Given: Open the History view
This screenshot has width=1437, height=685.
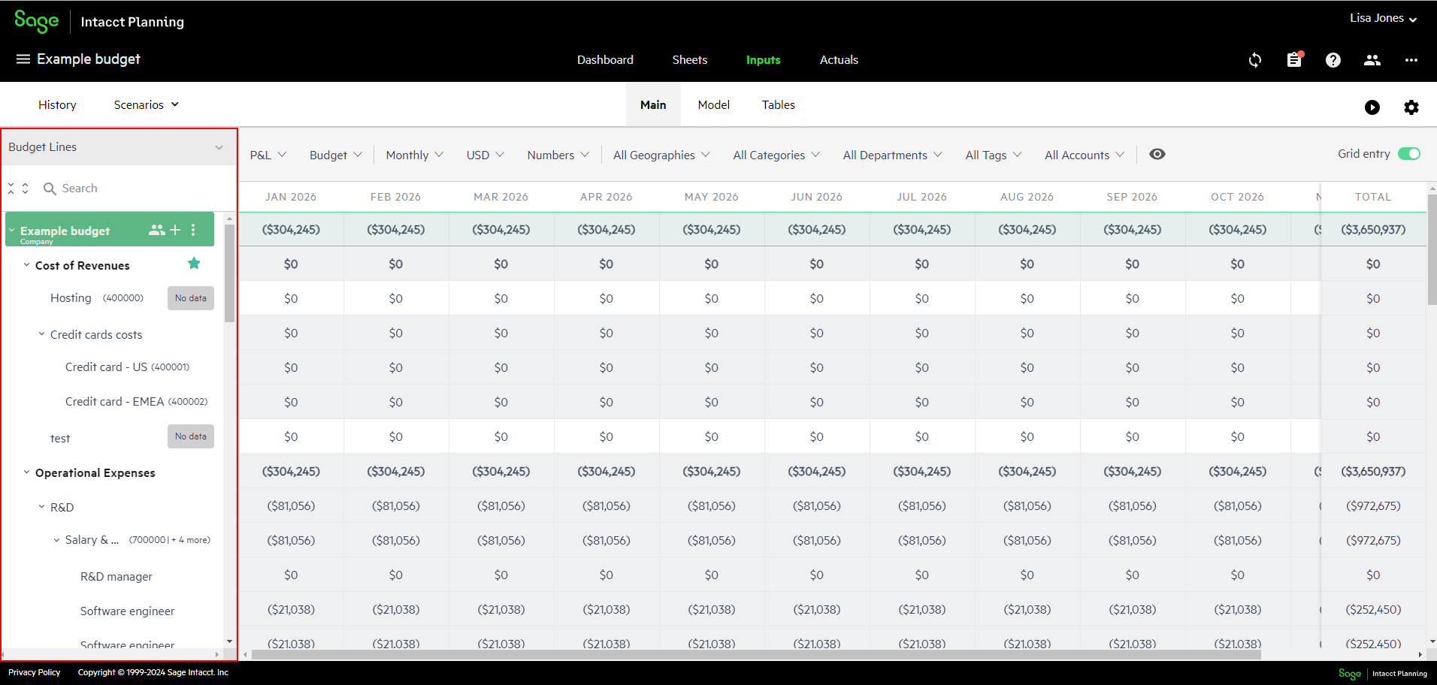Looking at the screenshot, I should pyautogui.click(x=57, y=105).
